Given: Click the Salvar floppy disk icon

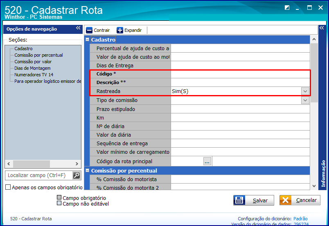Looking at the screenshot, I should tap(239, 200).
